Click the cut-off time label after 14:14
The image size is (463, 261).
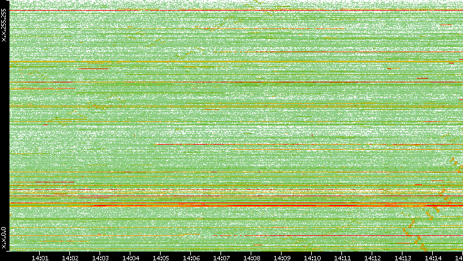[459, 257]
